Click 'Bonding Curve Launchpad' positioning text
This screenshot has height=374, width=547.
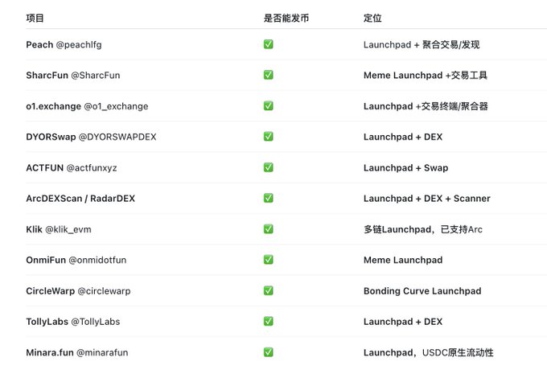[x=422, y=291]
